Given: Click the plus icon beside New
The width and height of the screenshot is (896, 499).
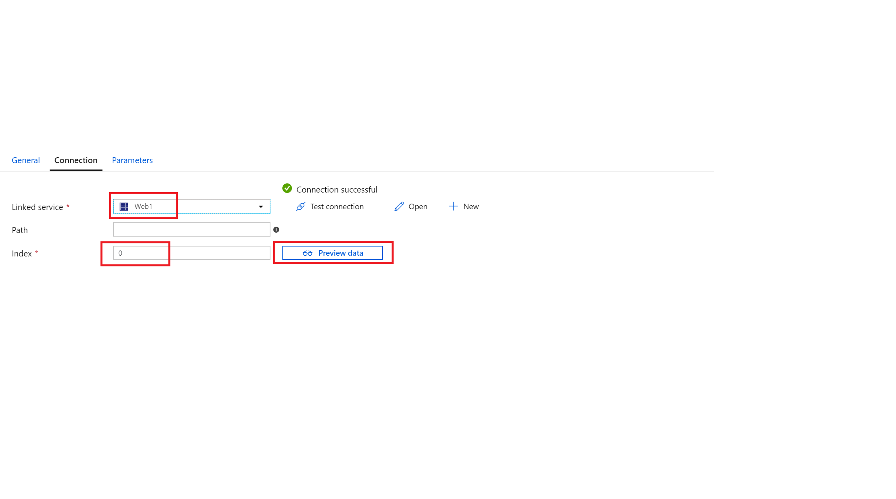Looking at the screenshot, I should (453, 206).
